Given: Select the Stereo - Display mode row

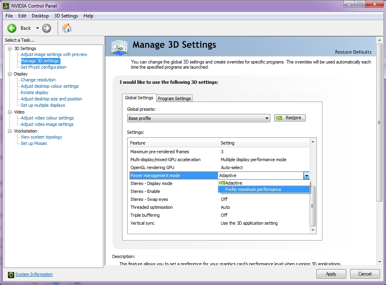Looking at the screenshot, I should [173, 183].
